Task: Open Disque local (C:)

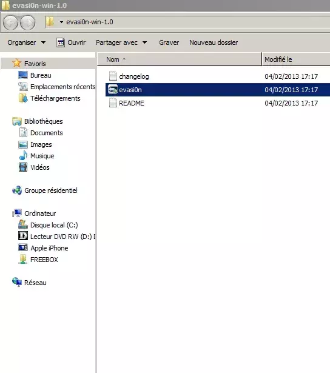Action: click(54, 225)
